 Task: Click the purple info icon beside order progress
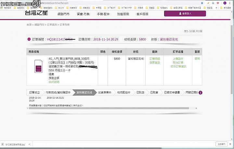tap(201, 93)
